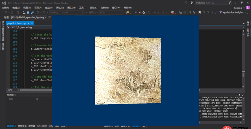Screen dimensions: 251x129
Task: Click the open file folder icon
Action: [24, 13]
